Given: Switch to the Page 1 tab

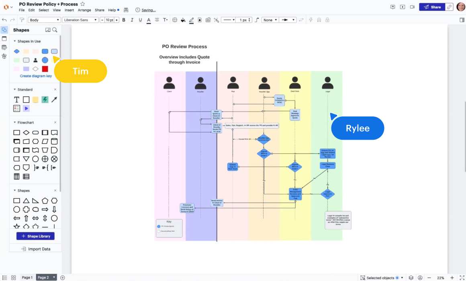Looking at the screenshot, I should [x=27, y=277].
